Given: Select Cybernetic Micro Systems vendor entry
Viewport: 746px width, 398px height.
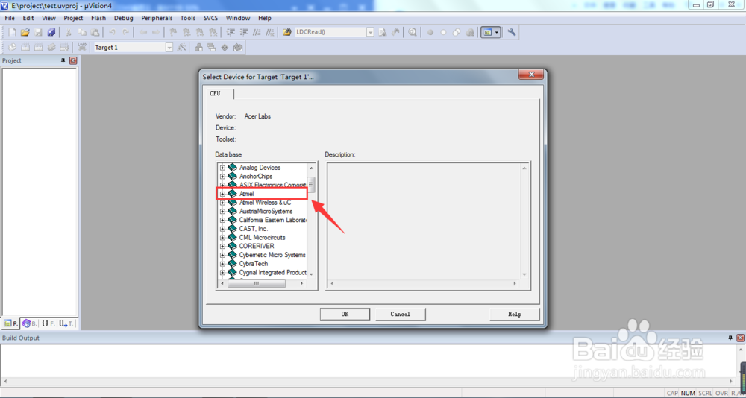Looking at the screenshot, I should click(272, 255).
